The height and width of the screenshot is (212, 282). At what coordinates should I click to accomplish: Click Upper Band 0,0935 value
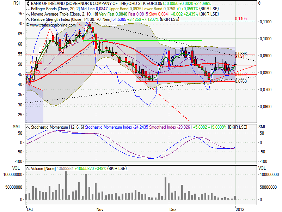(x=125, y=9)
